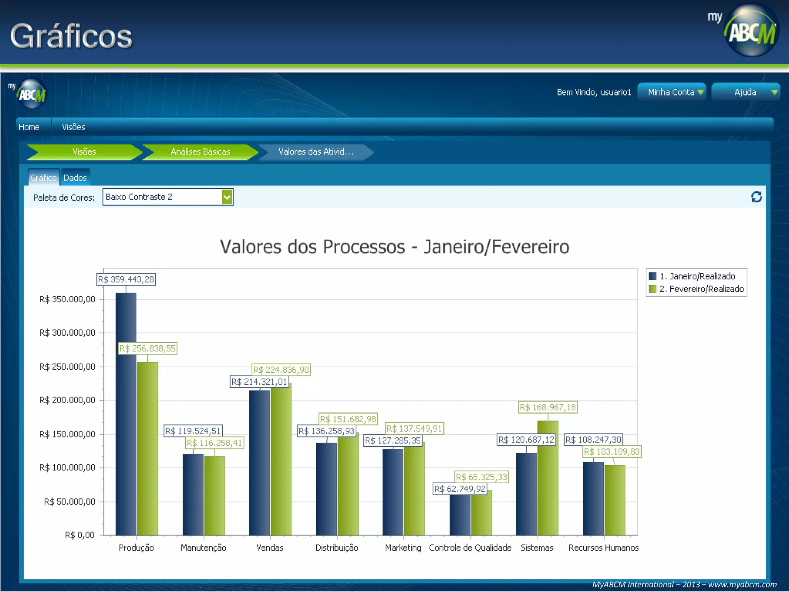Select the Gráfico tab
Image resolution: width=789 pixels, height=592 pixels.
(x=44, y=178)
